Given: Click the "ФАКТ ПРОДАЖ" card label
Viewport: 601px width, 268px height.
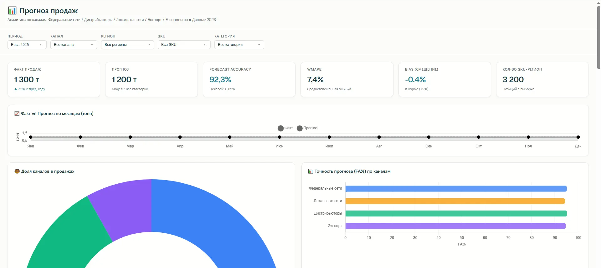Looking at the screenshot, I should (28, 69).
